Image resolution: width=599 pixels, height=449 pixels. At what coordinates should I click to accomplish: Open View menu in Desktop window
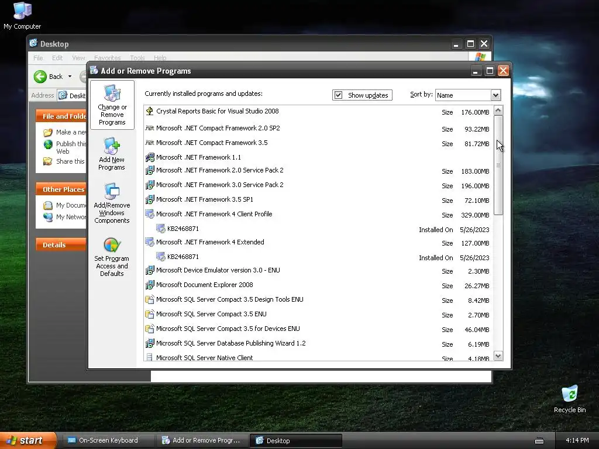tap(78, 58)
